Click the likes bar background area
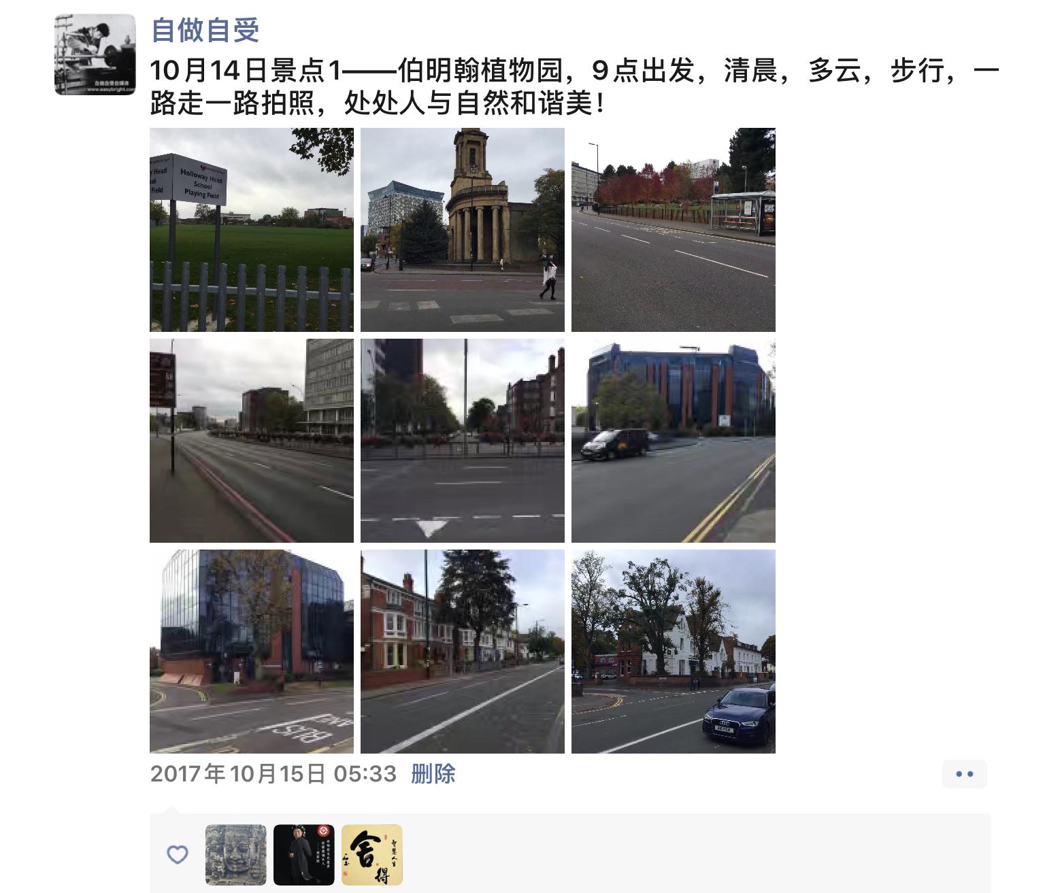This screenshot has height=893, width=1045. [x=694, y=854]
